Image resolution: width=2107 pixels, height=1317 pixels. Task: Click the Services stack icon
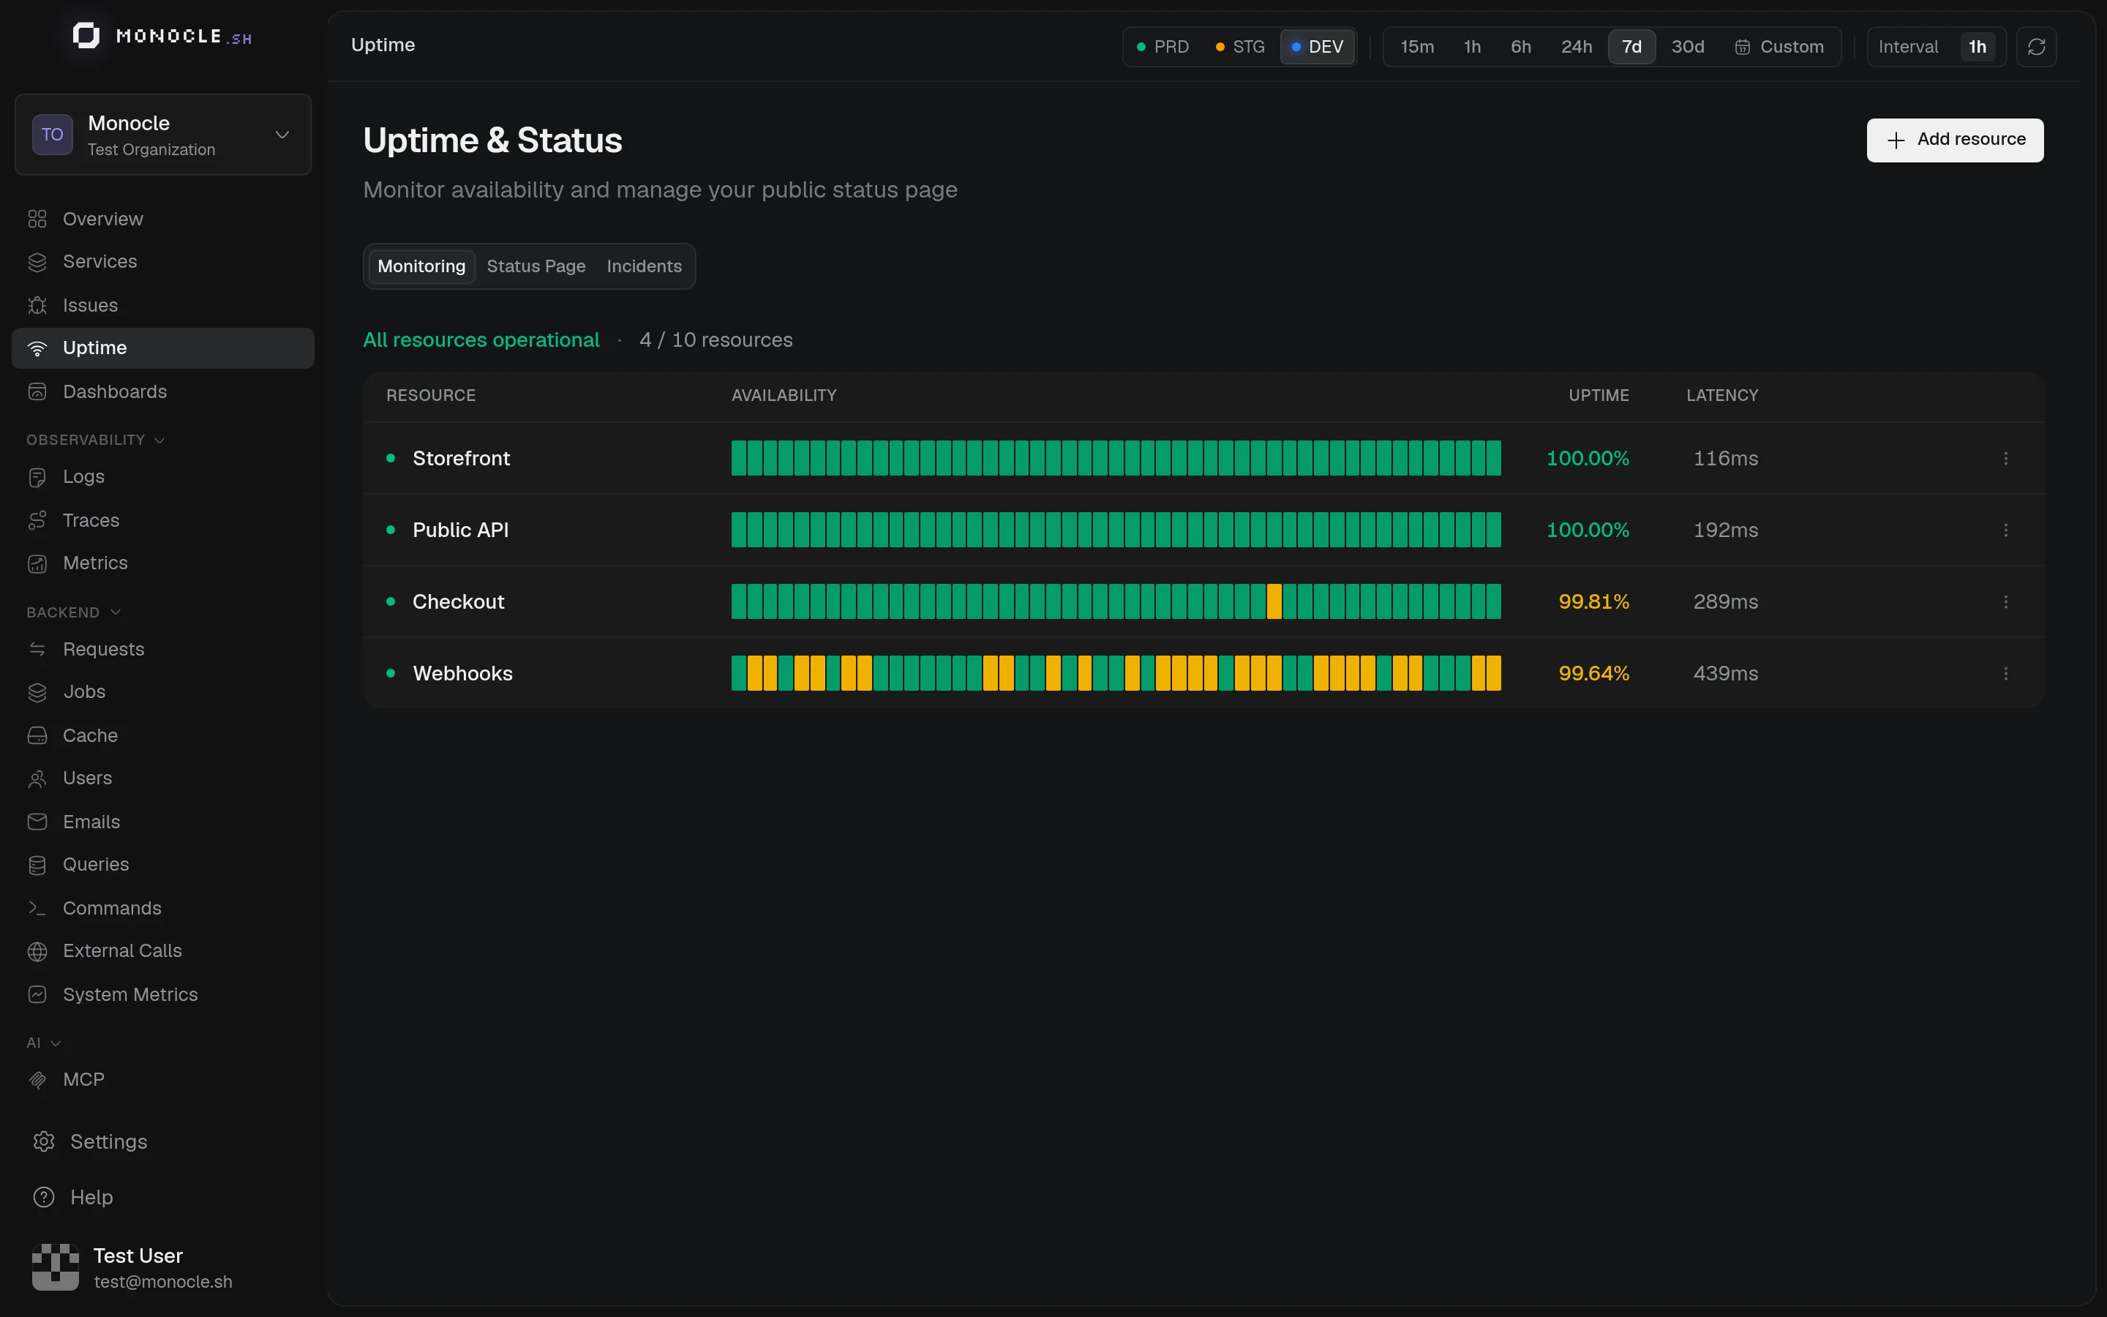37,262
